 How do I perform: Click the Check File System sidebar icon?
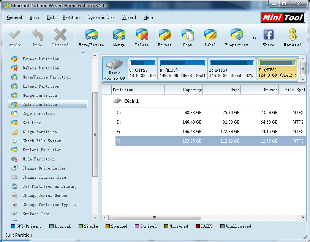(x=14, y=141)
